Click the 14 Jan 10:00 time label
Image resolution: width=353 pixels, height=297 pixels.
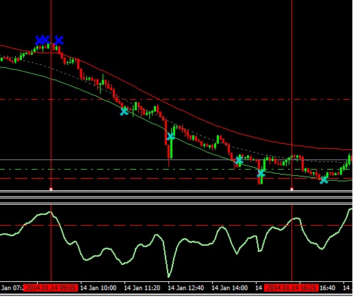point(99,288)
